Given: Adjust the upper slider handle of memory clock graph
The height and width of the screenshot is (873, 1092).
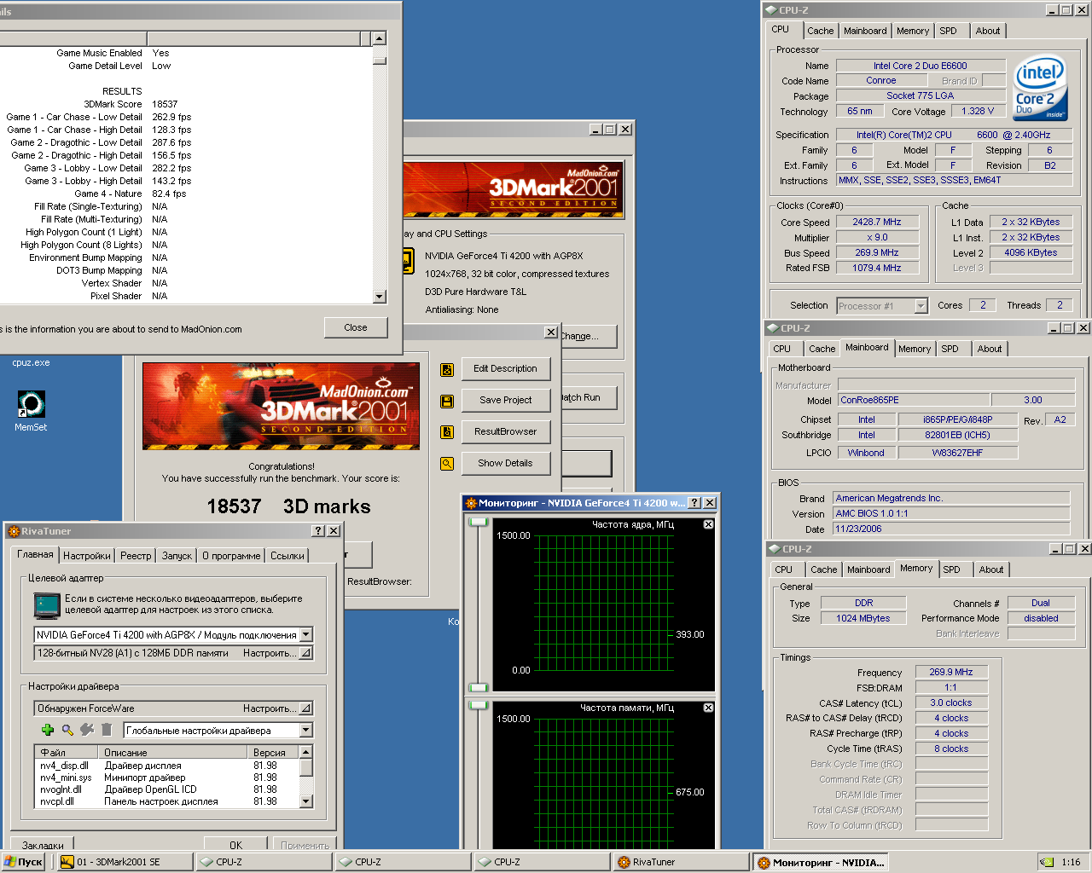Looking at the screenshot, I should [479, 705].
